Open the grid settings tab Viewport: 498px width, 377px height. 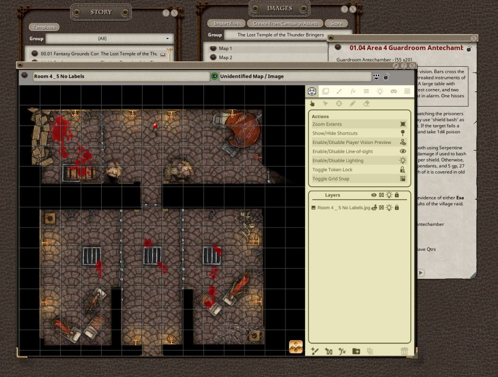[408, 91]
